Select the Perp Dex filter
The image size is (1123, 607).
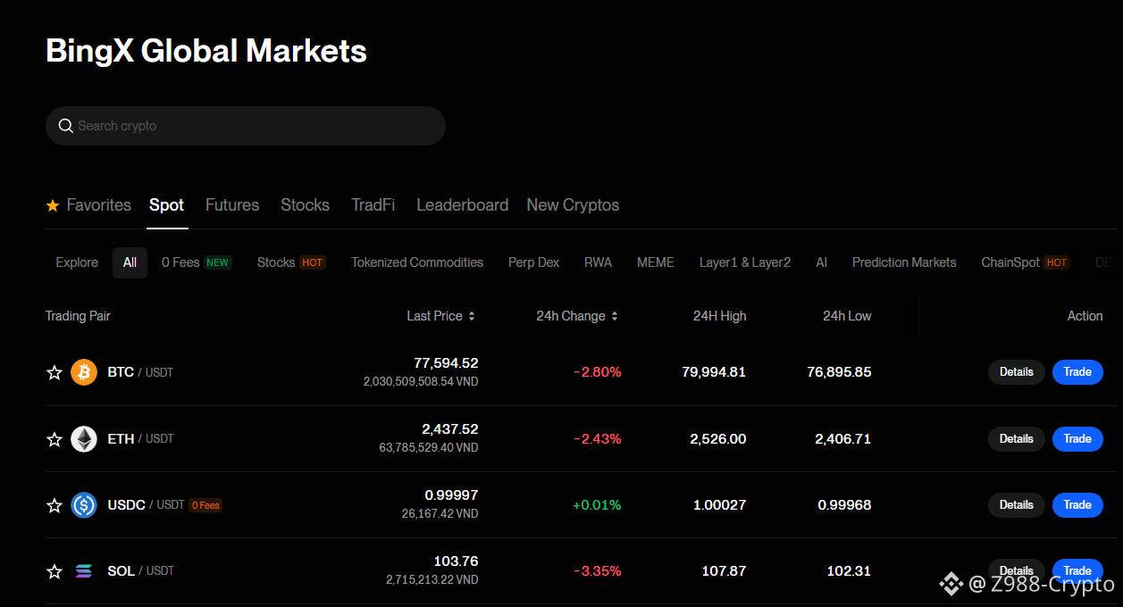[x=534, y=262]
